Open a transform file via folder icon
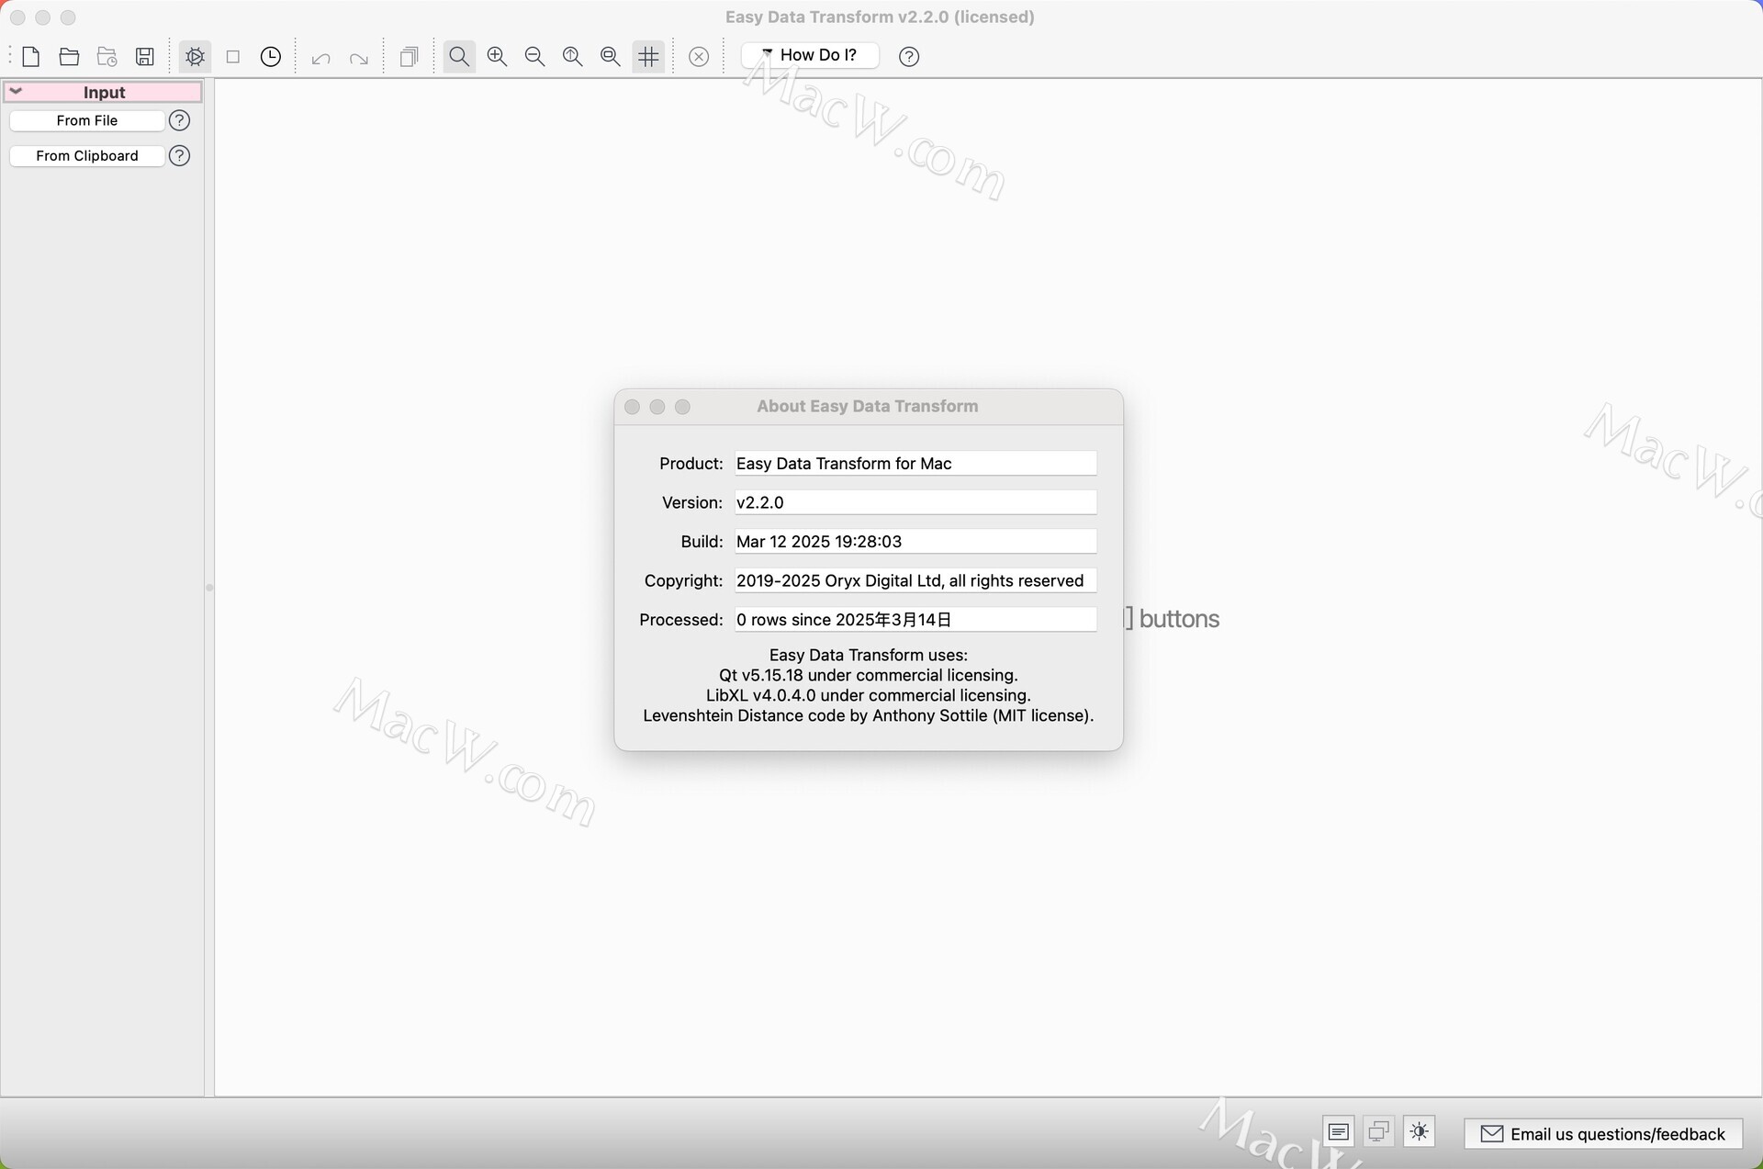 coord(69,57)
